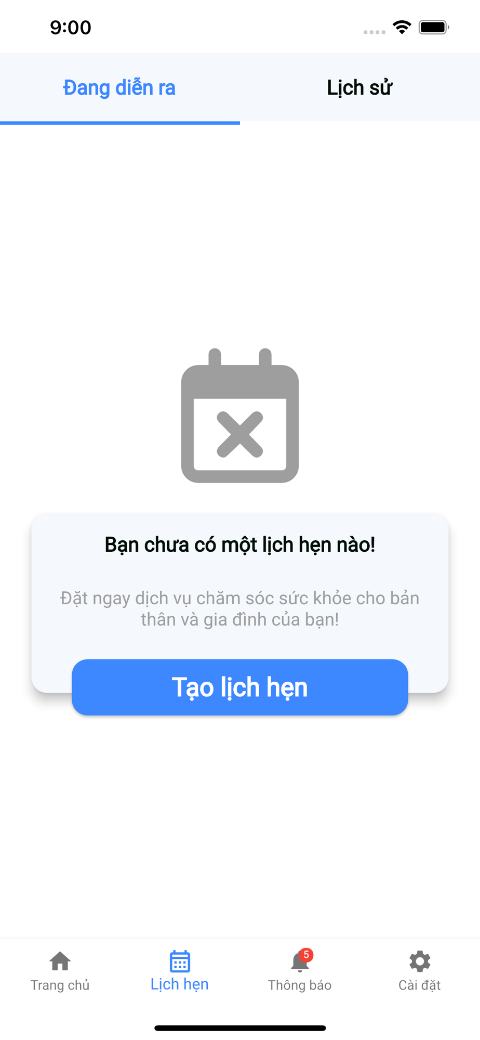Tap the Trang chủ label
480x1040 pixels.
pos(60,985)
